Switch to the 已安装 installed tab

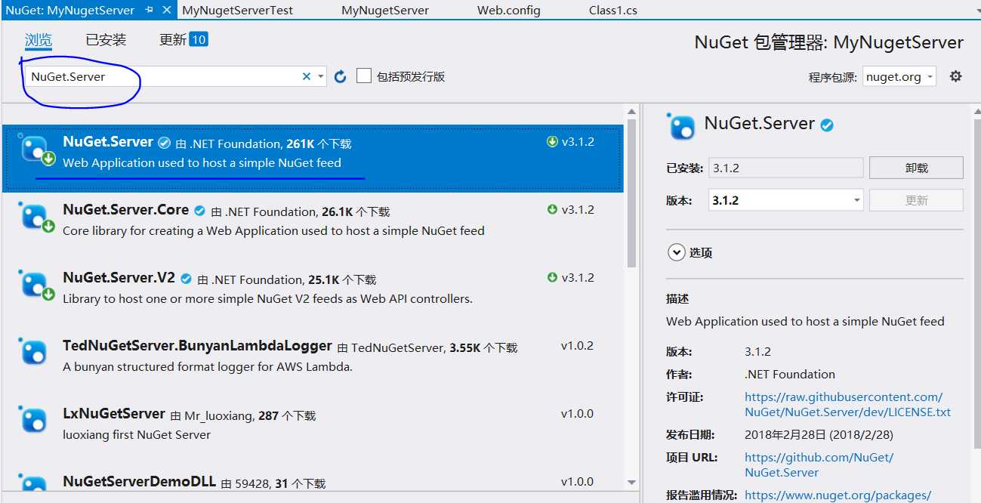click(x=106, y=40)
